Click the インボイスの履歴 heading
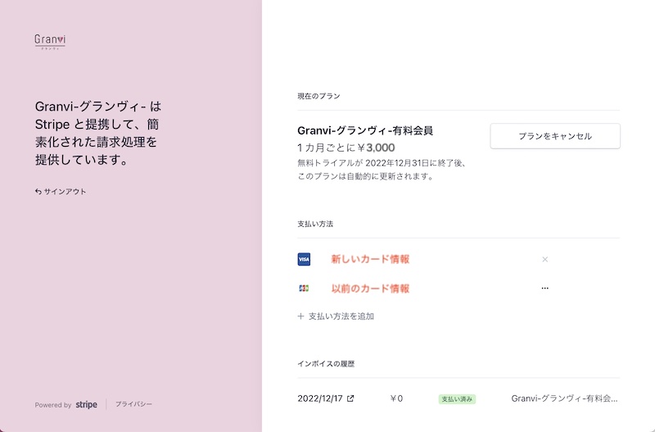Image resolution: width=655 pixels, height=432 pixels. [326, 364]
